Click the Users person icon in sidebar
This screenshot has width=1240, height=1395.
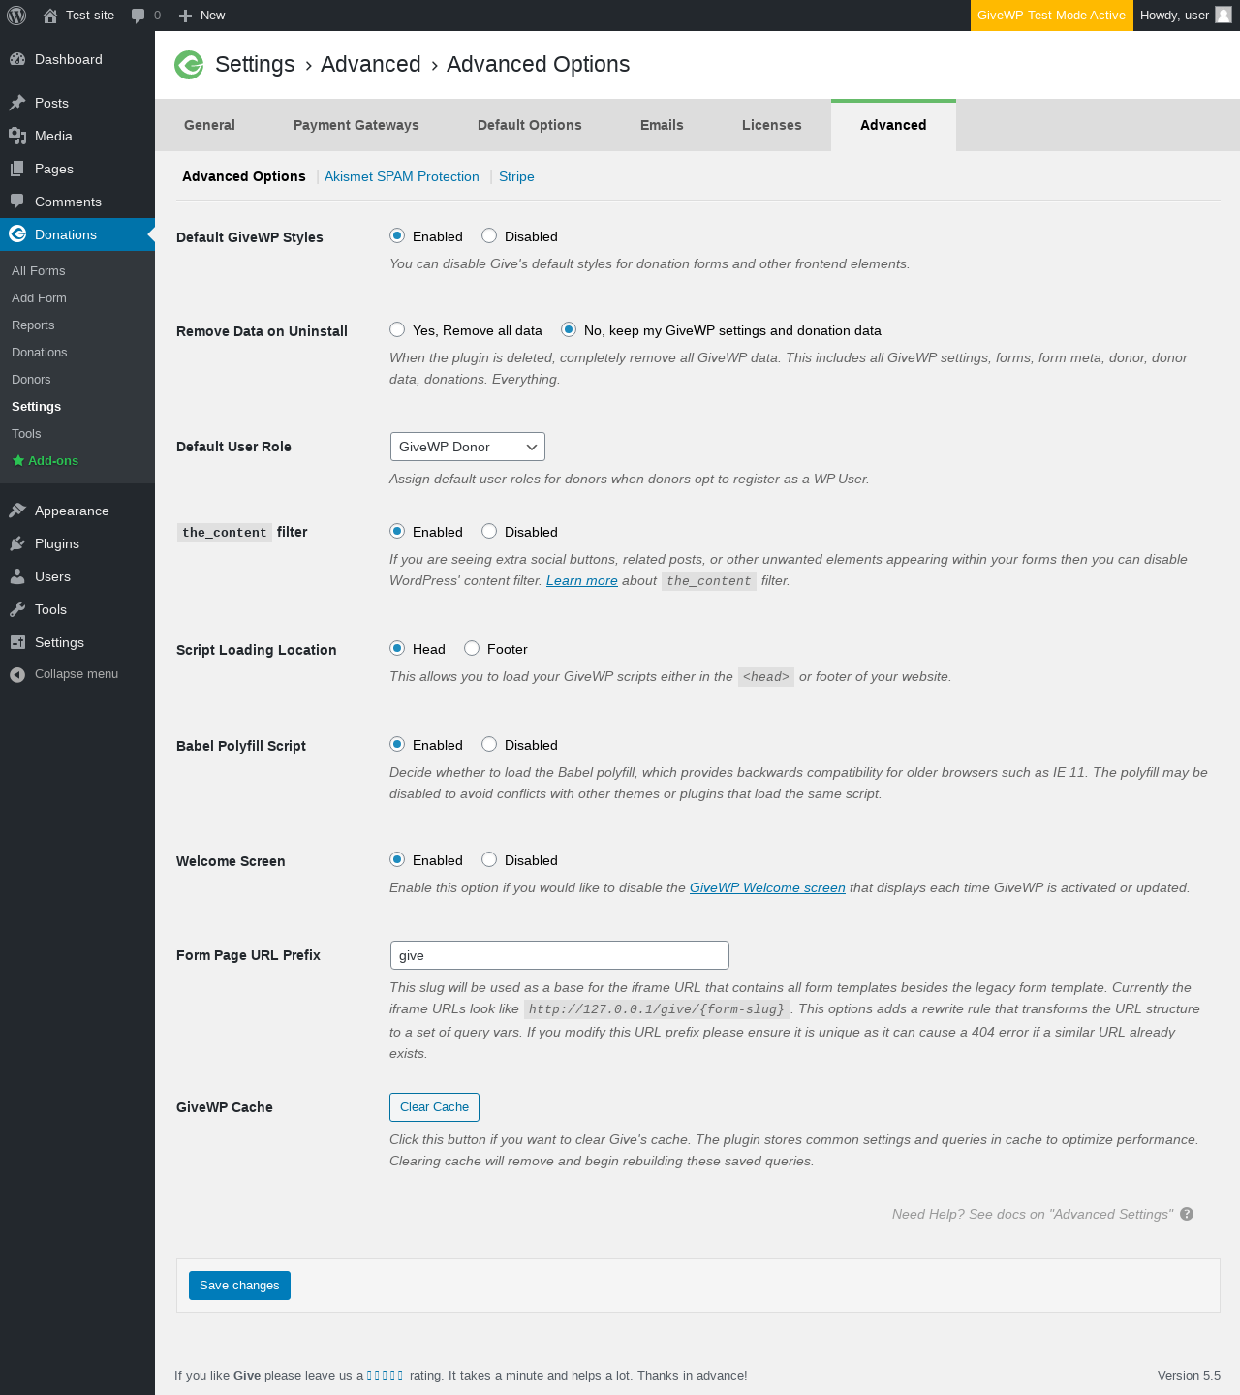pos(17,576)
